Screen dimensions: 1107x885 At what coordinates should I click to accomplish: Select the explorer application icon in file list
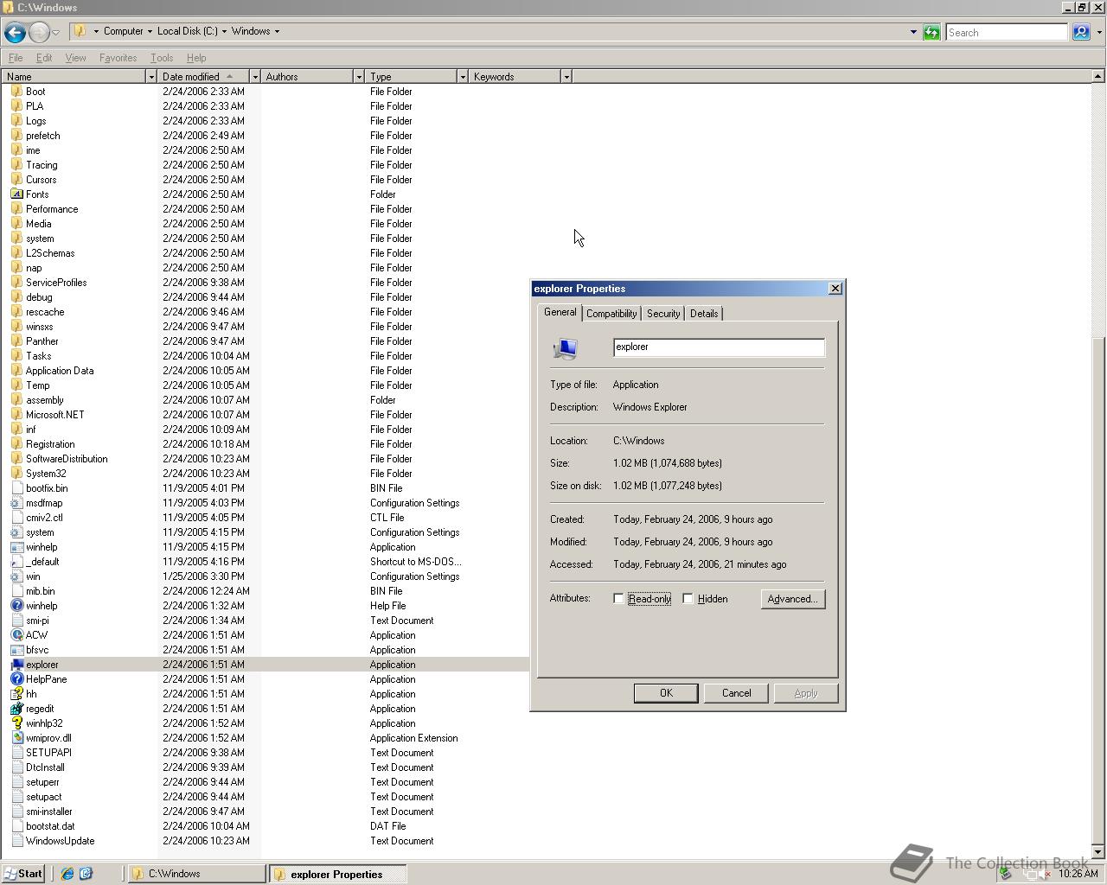point(16,665)
